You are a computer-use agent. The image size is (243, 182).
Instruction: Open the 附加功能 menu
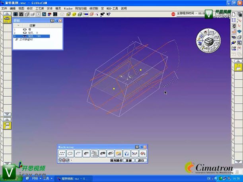pyautogui.click(x=81, y=8)
